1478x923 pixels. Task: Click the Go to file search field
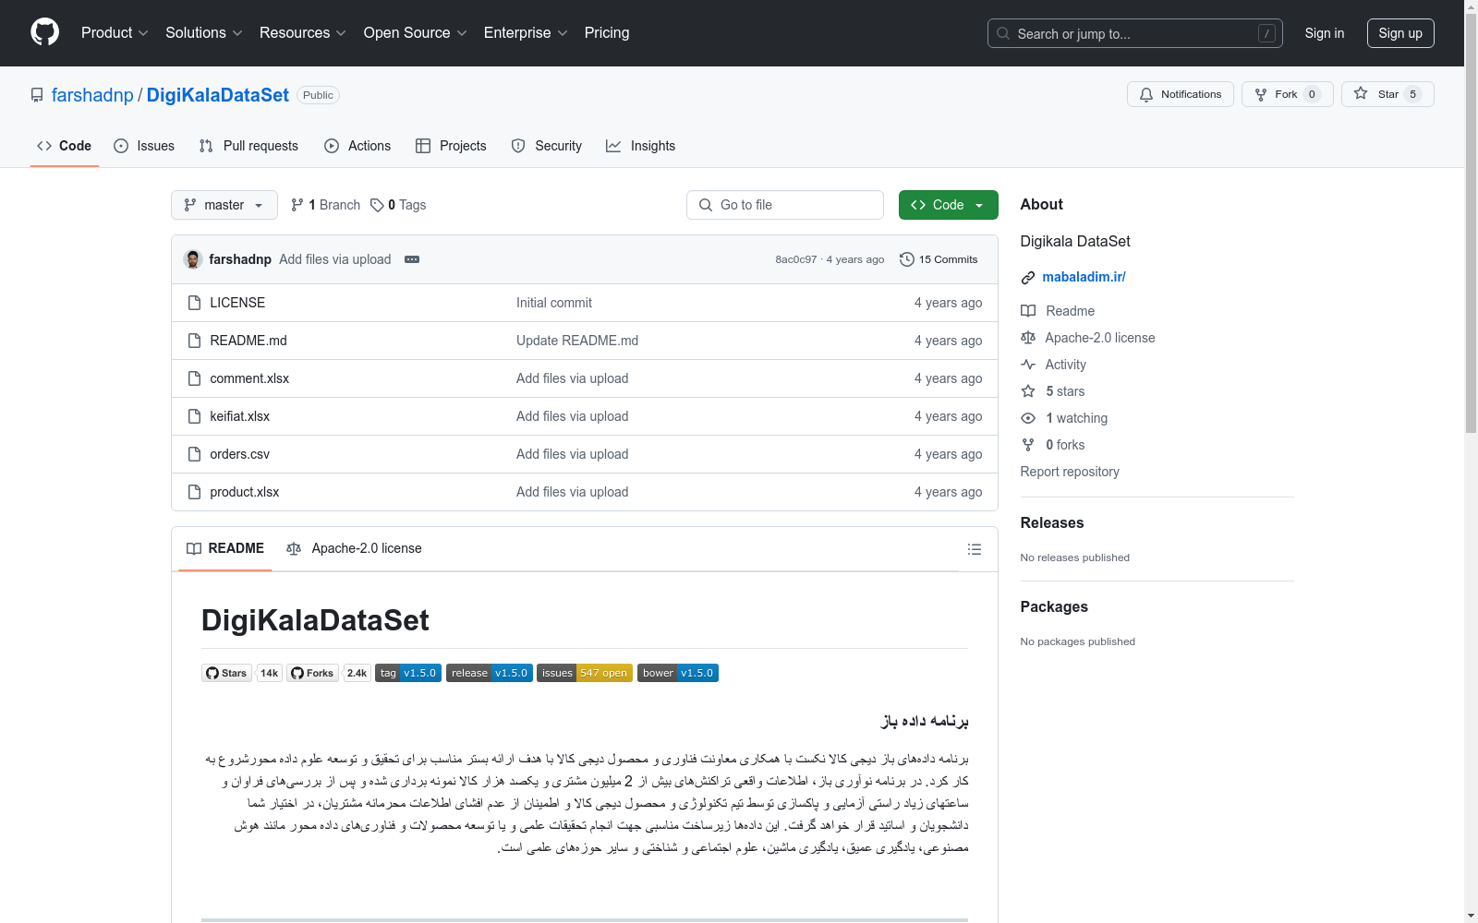tap(785, 205)
